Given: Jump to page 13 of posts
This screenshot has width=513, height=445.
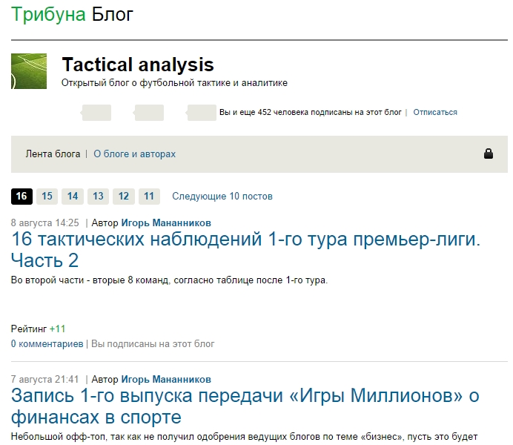Looking at the screenshot, I should pyautogui.click(x=98, y=197).
